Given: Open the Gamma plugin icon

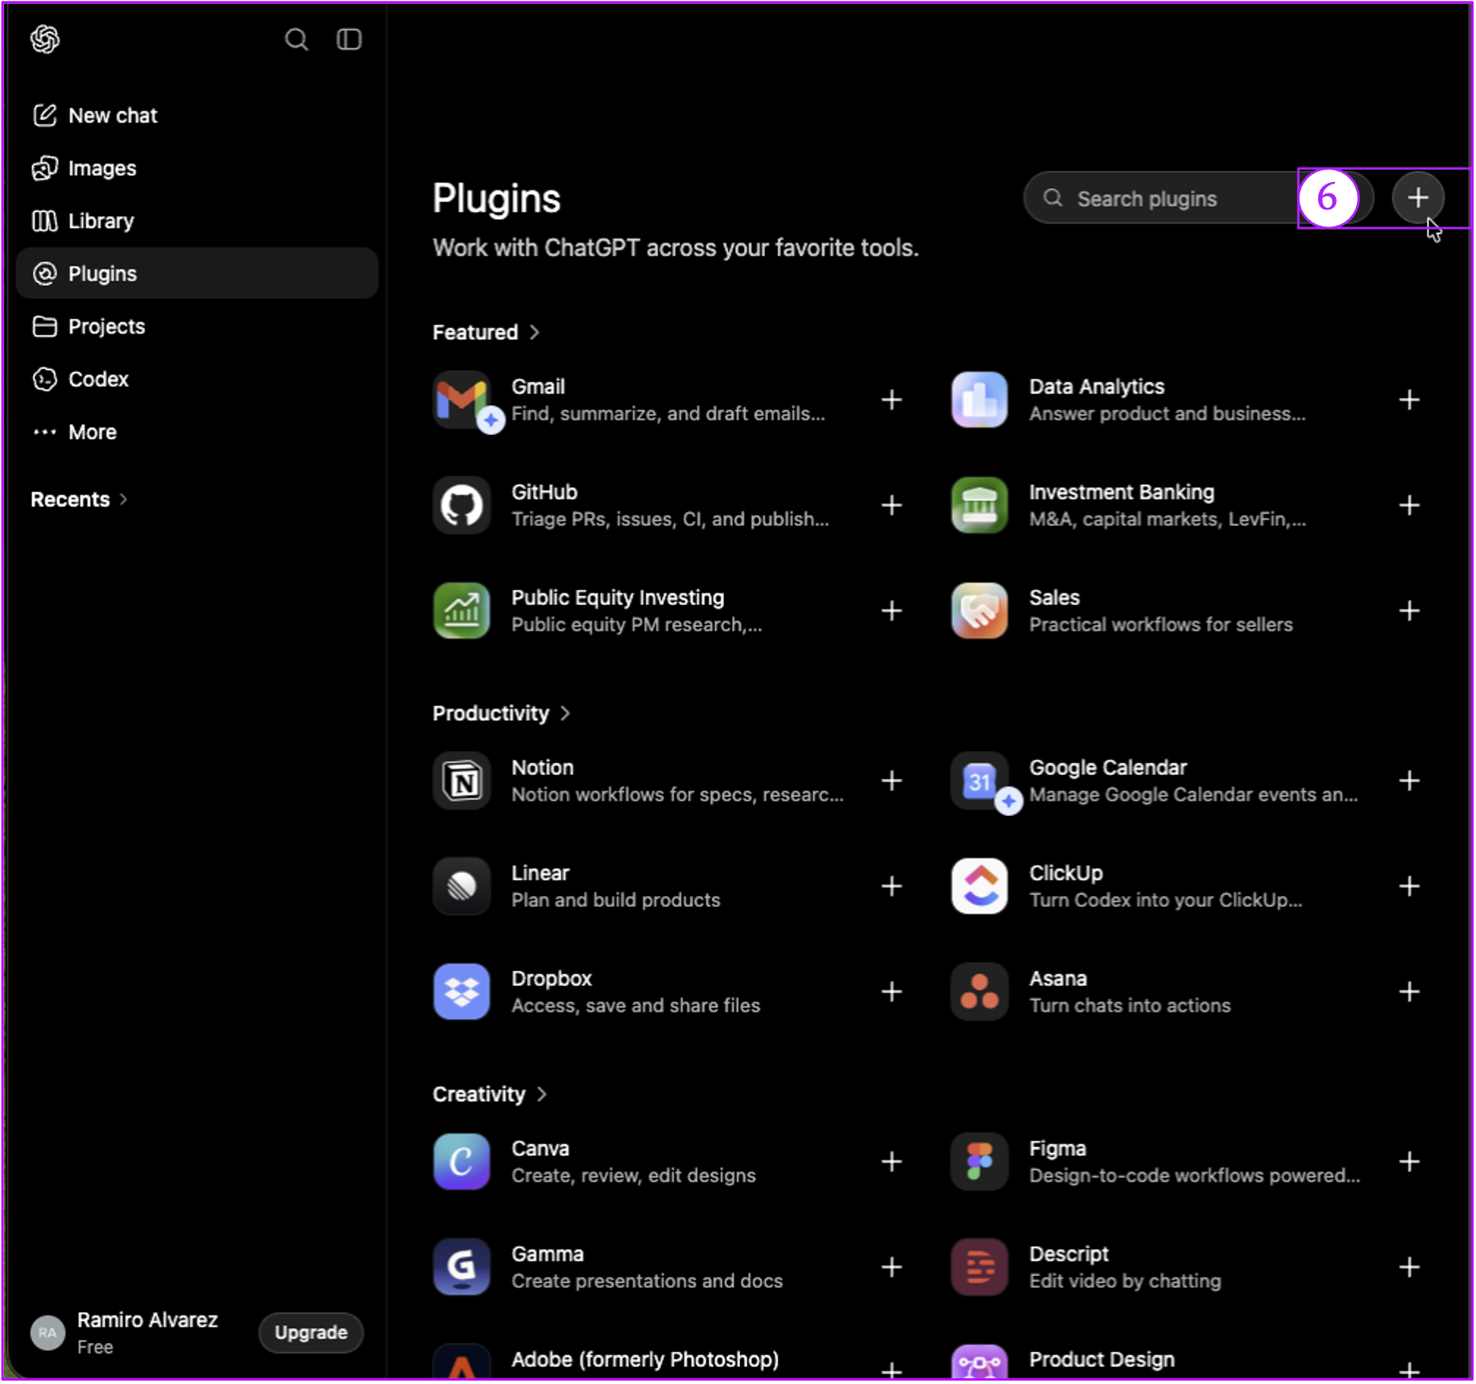Looking at the screenshot, I should 462,1268.
